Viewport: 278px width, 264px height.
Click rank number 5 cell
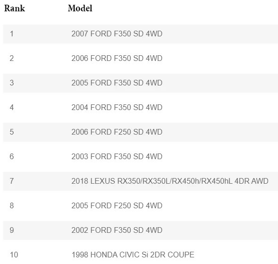[12, 132]
